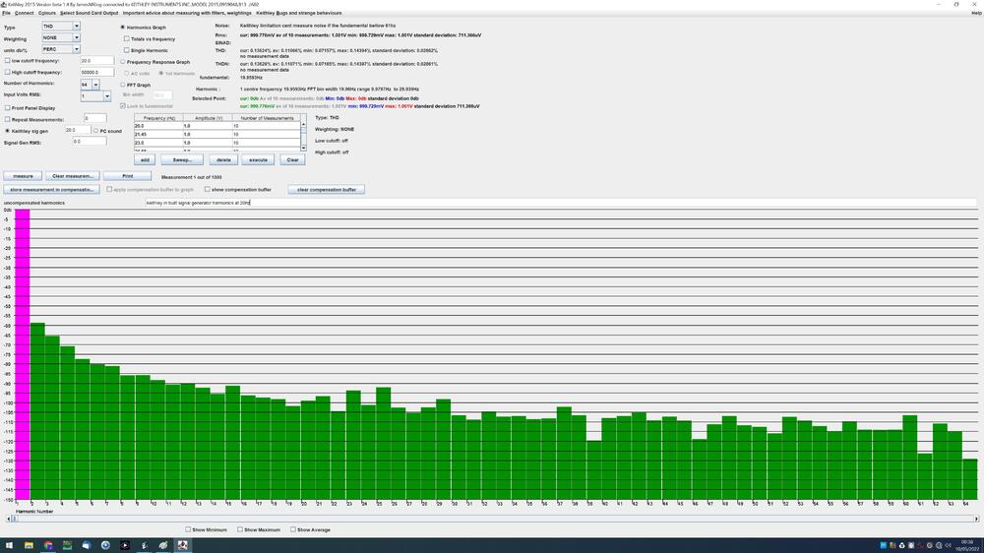This screenshot has width=984, height=553.
Task: Open the Windows Start menu
Action: point(8,545)
